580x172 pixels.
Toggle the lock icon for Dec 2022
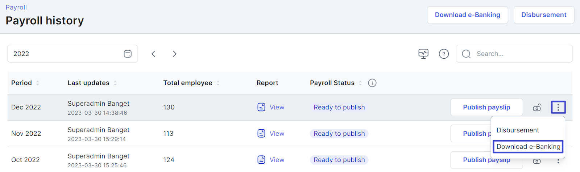(x=537, y=108)
